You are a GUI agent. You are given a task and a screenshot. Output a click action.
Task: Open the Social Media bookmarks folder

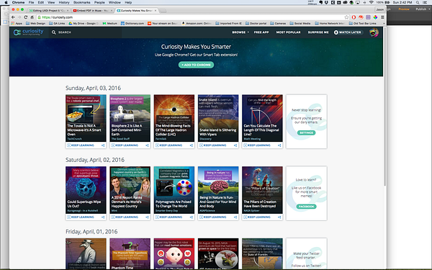[300, 24]
